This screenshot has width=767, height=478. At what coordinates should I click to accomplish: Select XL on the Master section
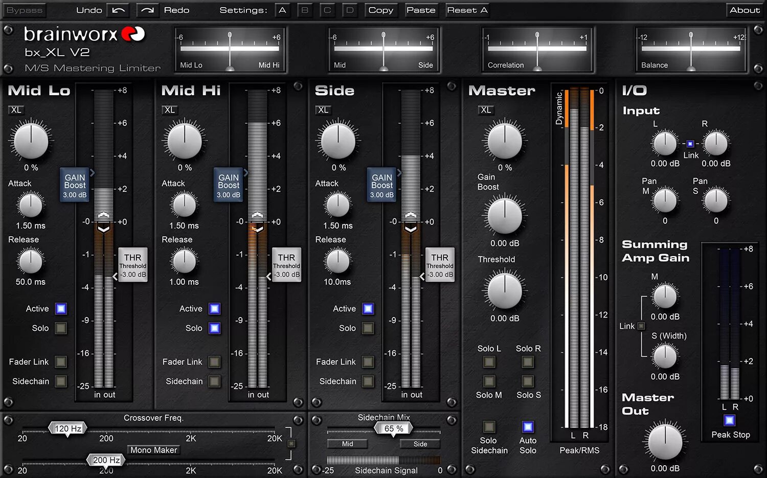coord(485,110)
